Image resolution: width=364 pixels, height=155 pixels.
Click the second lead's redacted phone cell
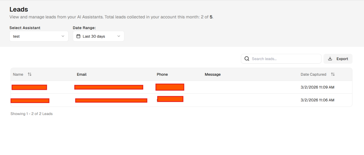point(170,99)
